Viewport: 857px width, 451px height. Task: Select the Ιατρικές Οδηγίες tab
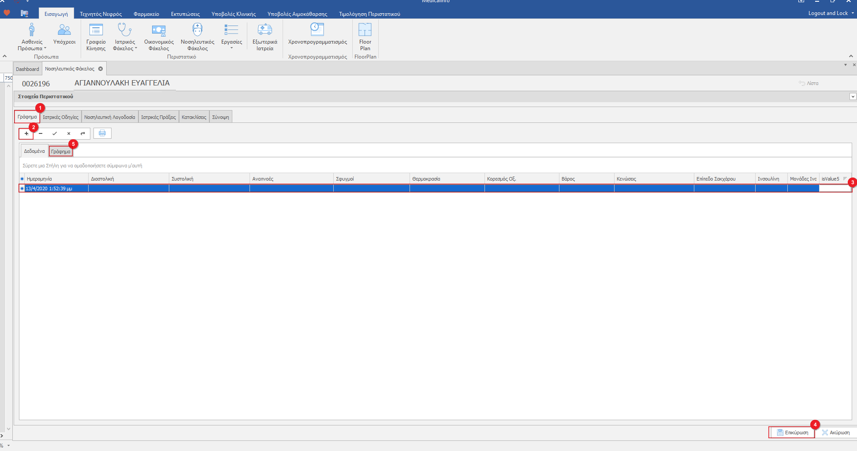(x=61, y=117)
